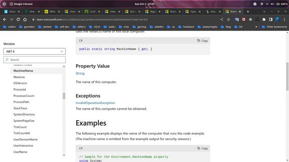This screenshot has width=289, height=162.
Task: Click the main page scrollbar thumb
Action: tap(287, 76)
